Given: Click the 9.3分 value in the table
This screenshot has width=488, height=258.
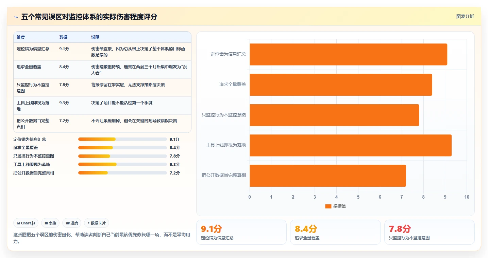Looking at the screenshot, I should (64, 103).
